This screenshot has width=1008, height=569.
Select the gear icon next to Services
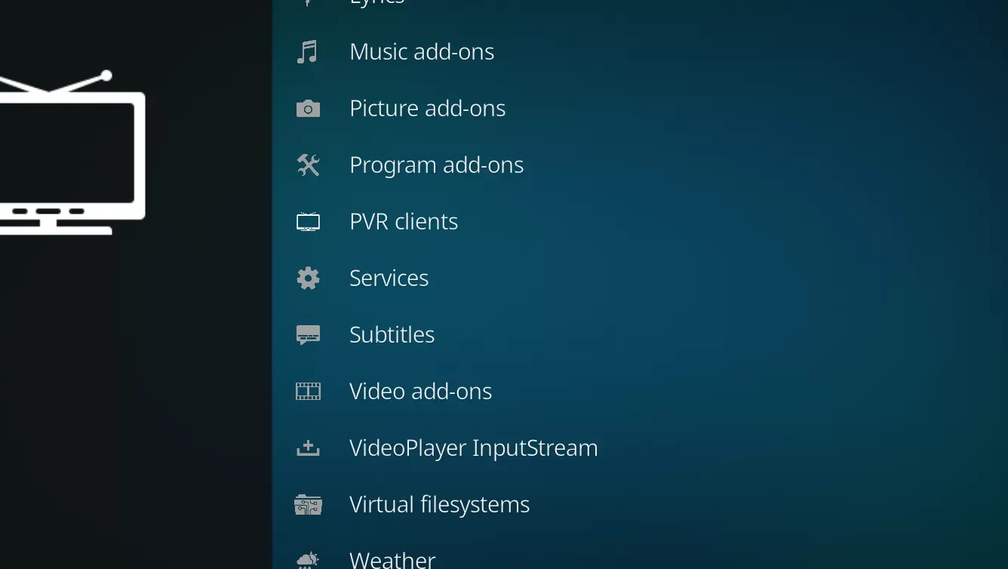[x=308, y=278]
